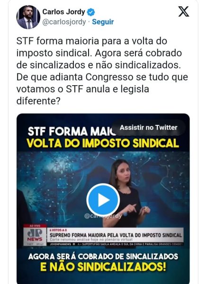
Task: Click the news ticker strip in video
Action: (x=116, y=244)
